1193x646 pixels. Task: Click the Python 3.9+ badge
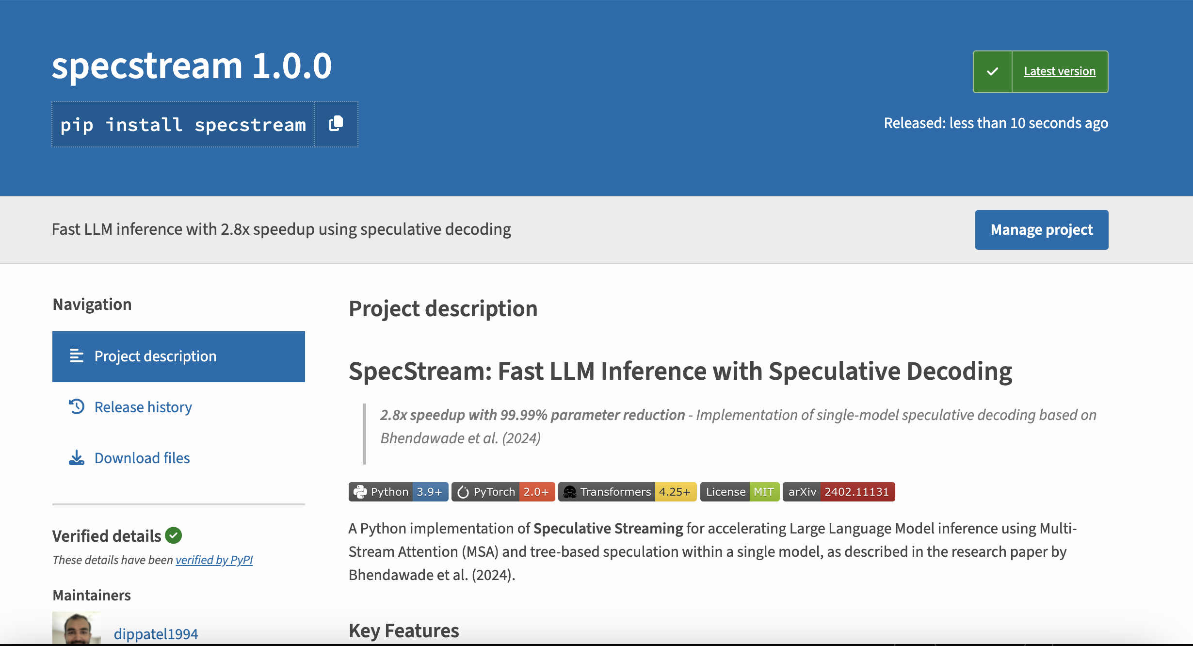coord(398,492)
